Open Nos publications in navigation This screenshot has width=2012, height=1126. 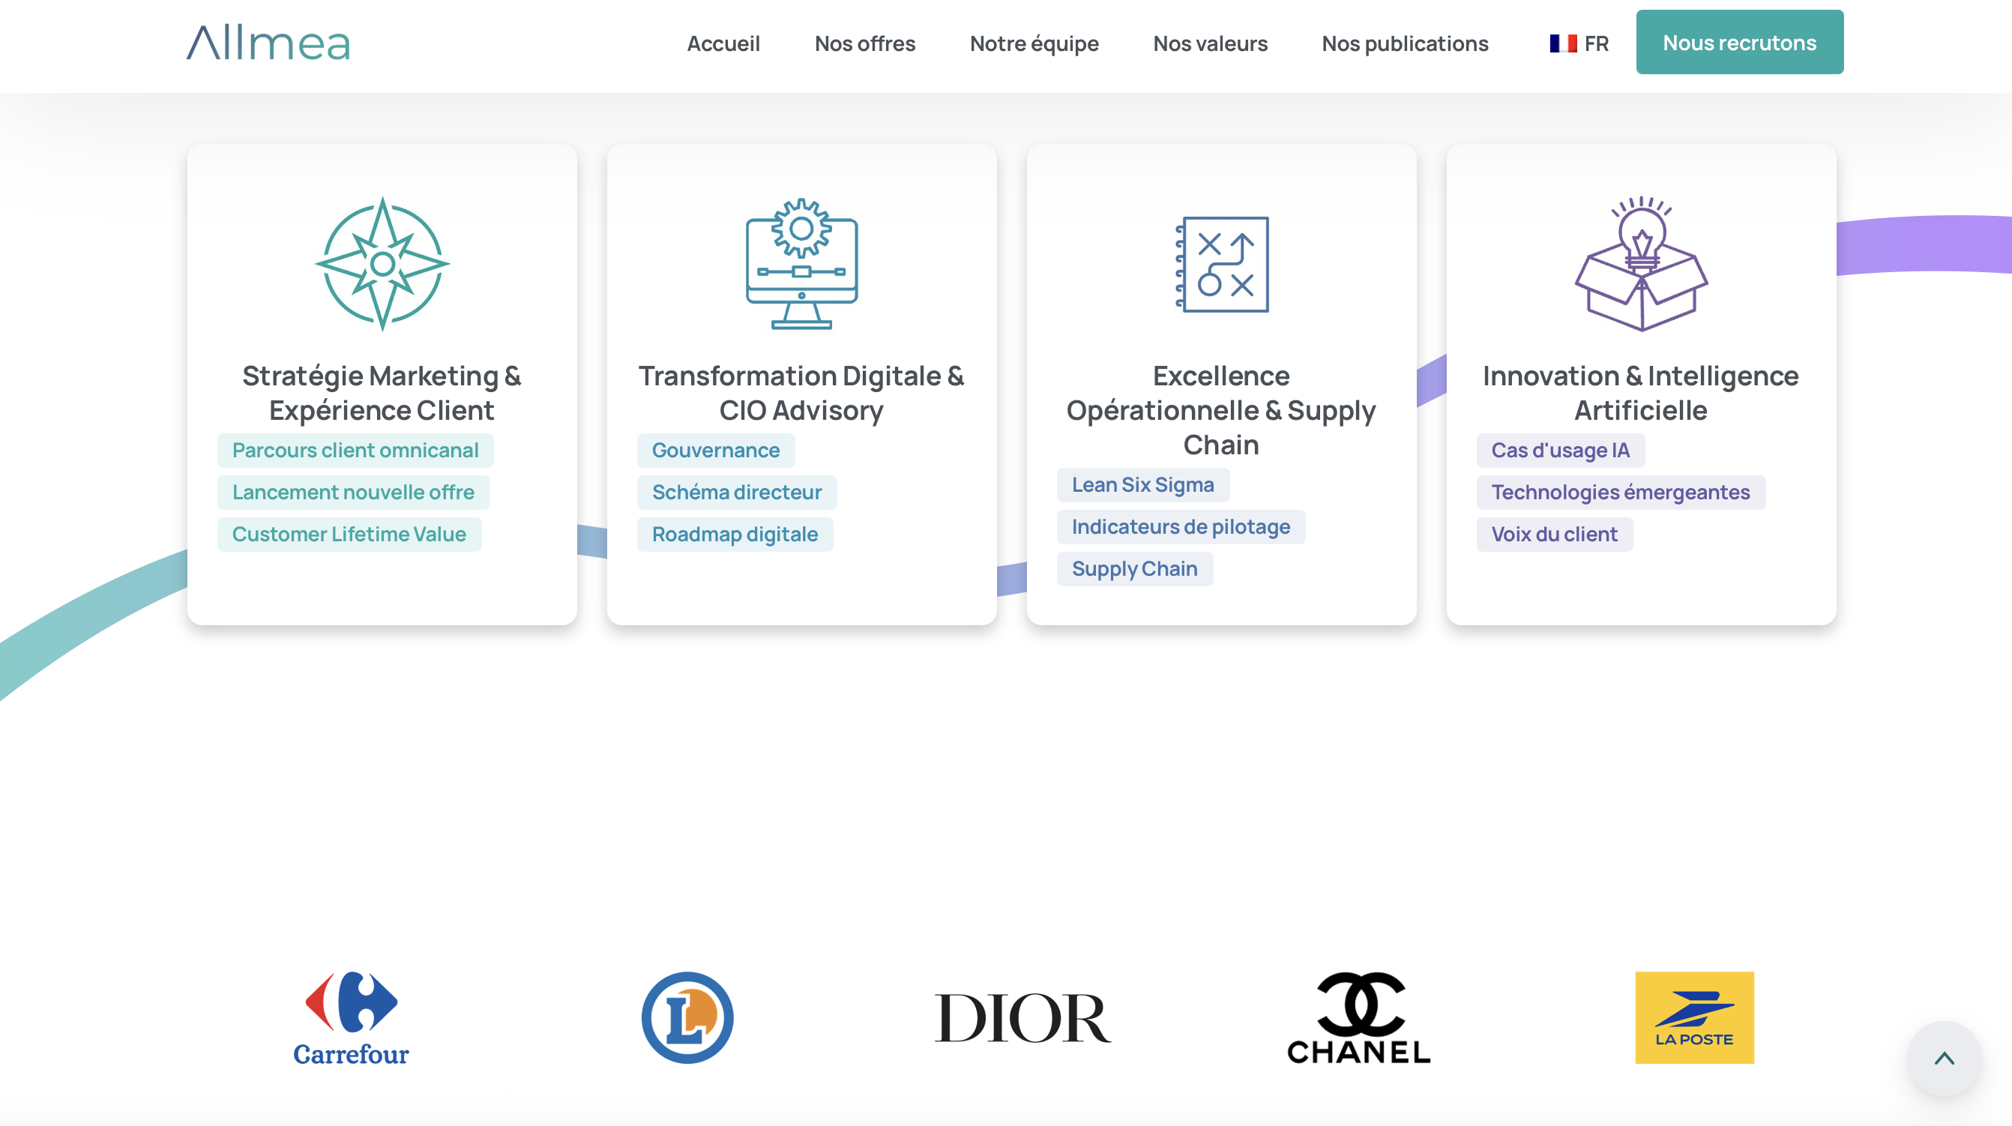click(x=1404, y=43)
